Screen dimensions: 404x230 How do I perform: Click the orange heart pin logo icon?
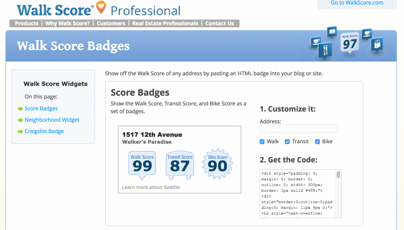pyautogui.click(x=101, y=7)
